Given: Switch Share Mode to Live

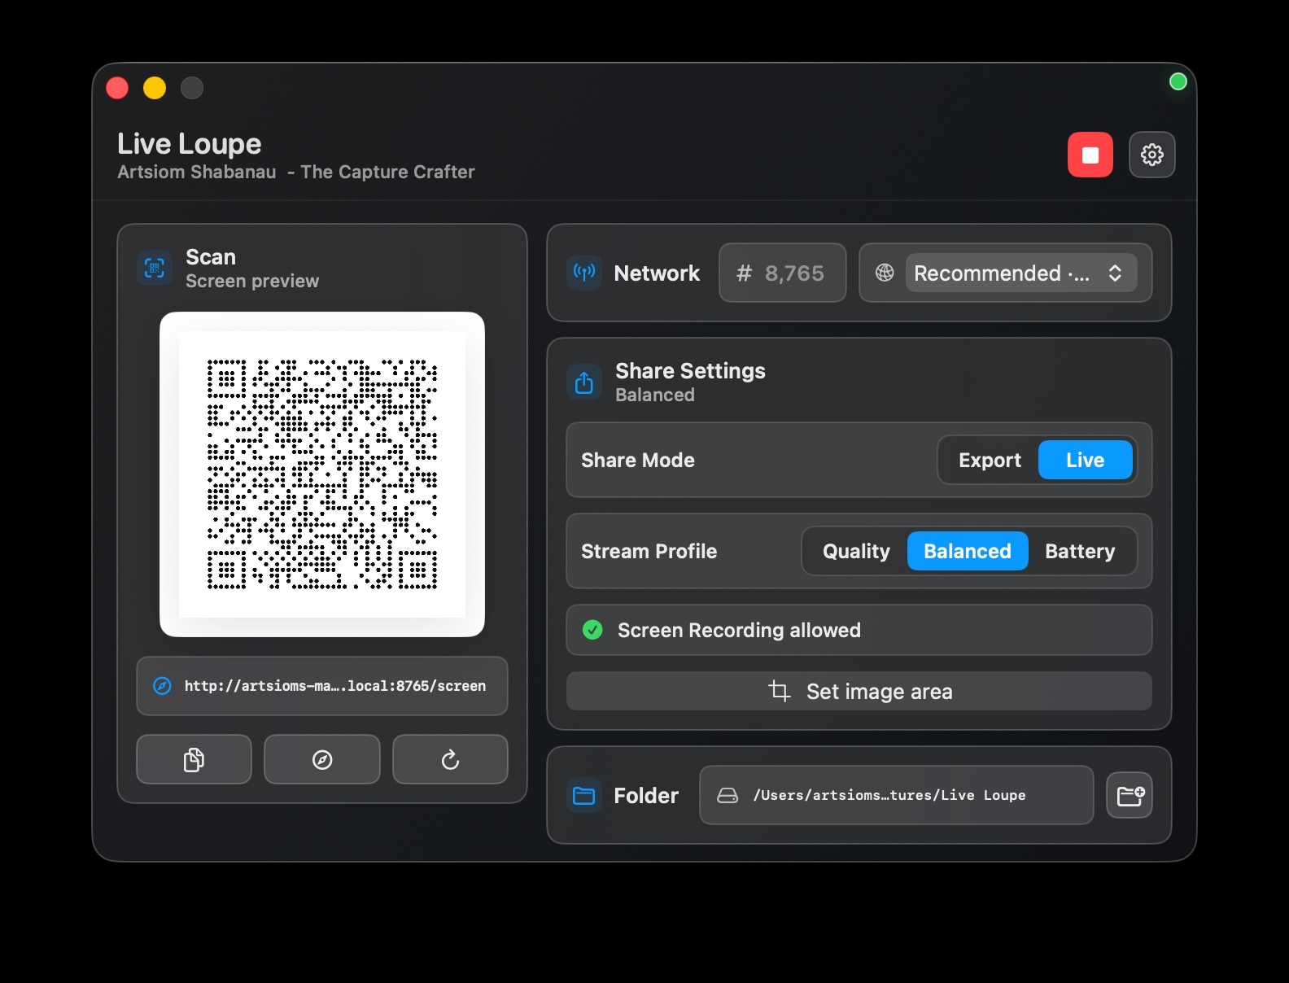Looking at the screenshot, I should (1086, 460).
